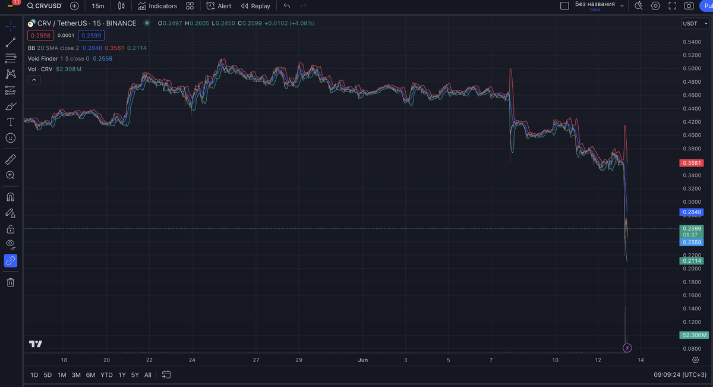Select the brush drawing tool
This screenshot has width=713, height=387.
pyautogui.click(x=10, y=106)
